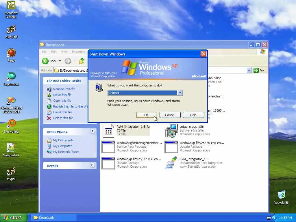Screen dimensions: 296x222
Task: Click Help in Shut Down dialog
Action: pos(193,115)
